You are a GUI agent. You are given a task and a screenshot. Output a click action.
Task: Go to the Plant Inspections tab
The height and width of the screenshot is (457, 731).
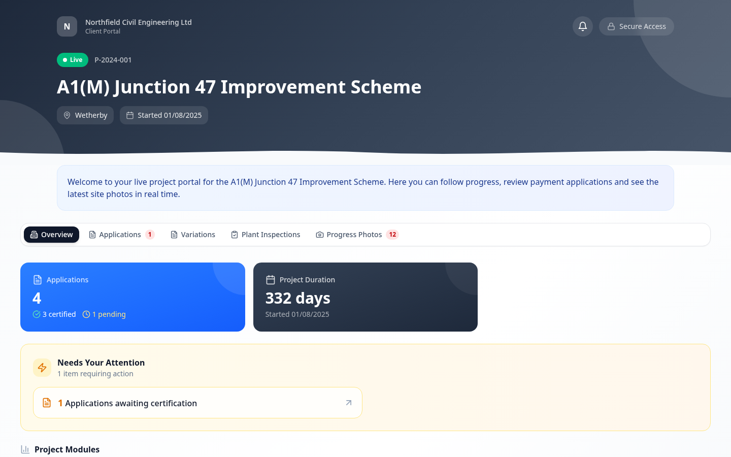[265, 235]
